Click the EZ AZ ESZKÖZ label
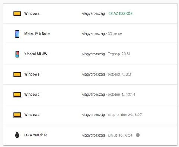This screenshot has width=179, height=147. pos(120,13)
